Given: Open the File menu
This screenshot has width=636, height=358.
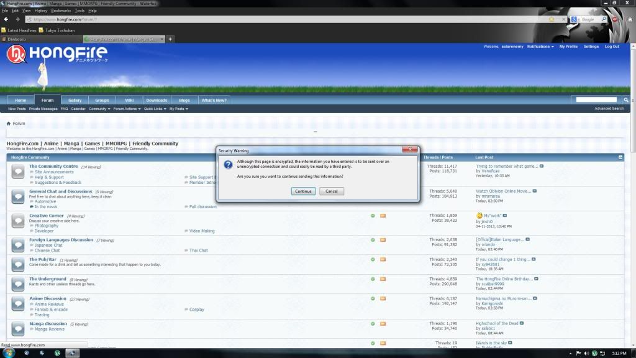Looking at the screenshot, I should point(5,11).
